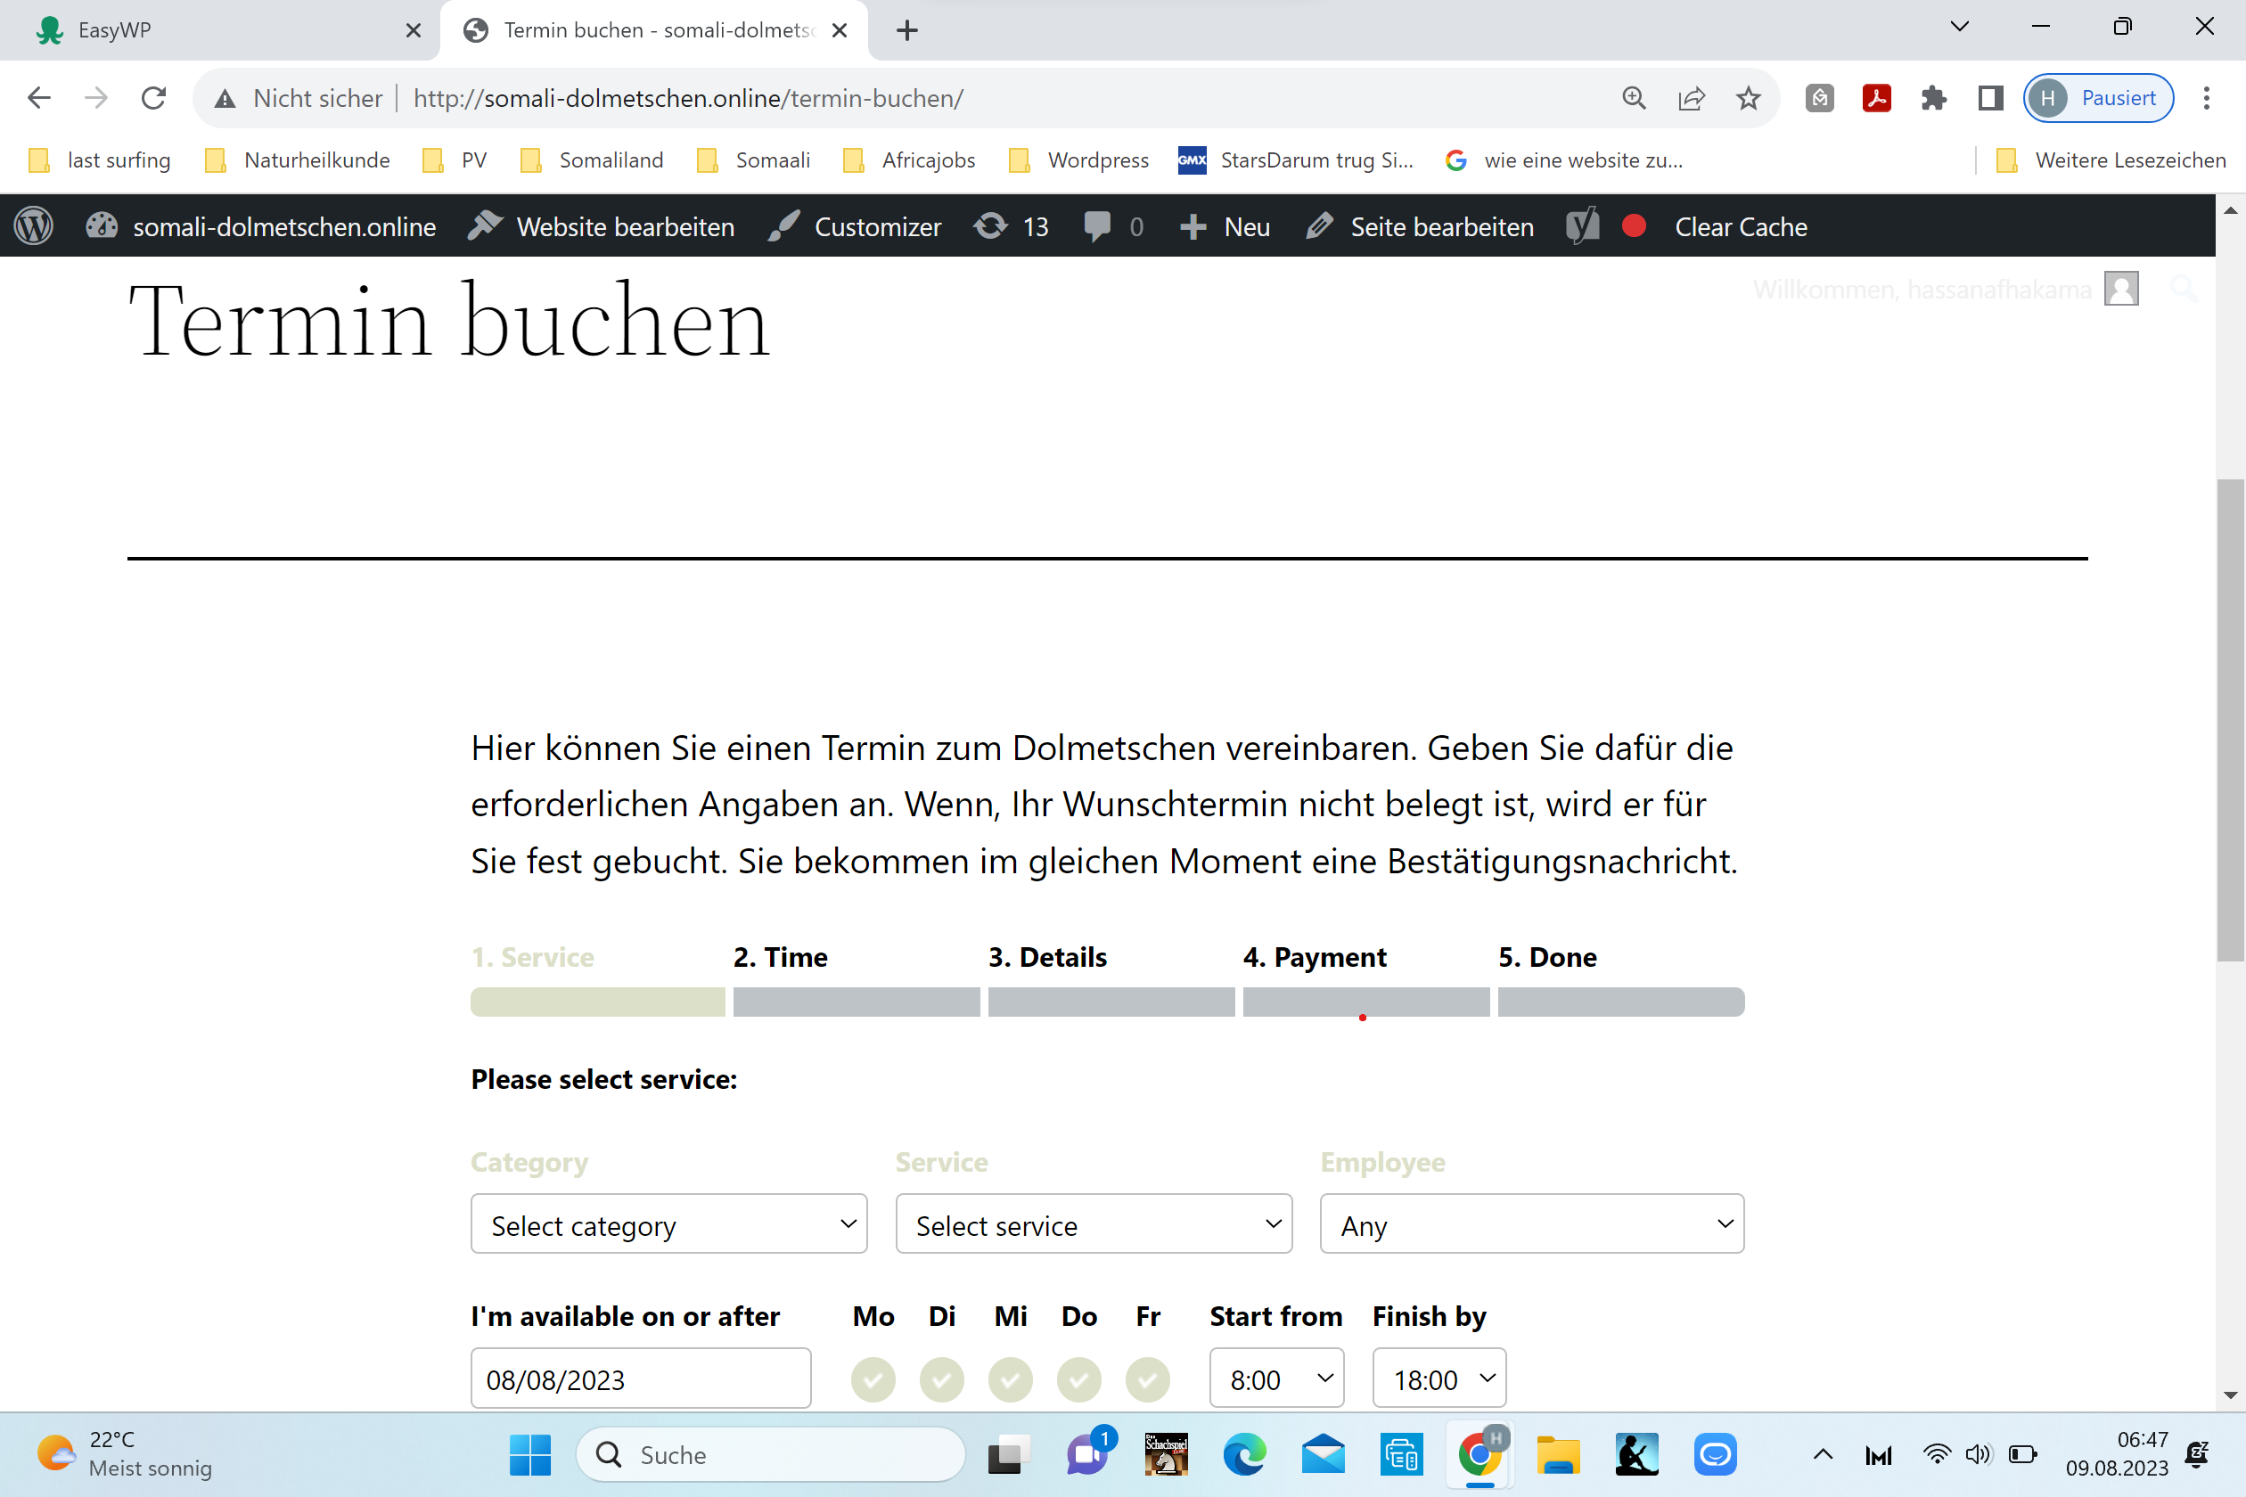This screenshot has width=2246, height=1497.
Task: Toggle the Mi weekday checkbox
Action: (1011, 1379)
